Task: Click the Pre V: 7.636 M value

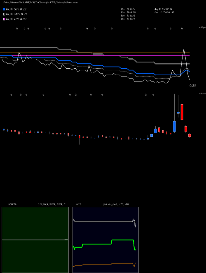Action: [x=164, y=12]
